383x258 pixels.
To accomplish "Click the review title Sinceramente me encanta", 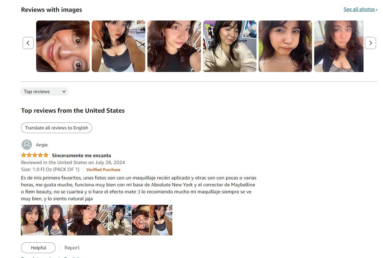I will [x=81, y=155].
